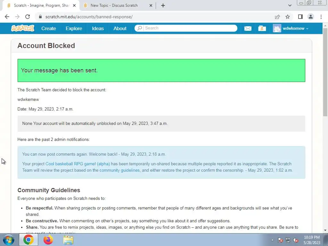This screenshot has width=328, height=246.
Task: Open the Chrome profile icon
Action: click(x=311, y=17)
